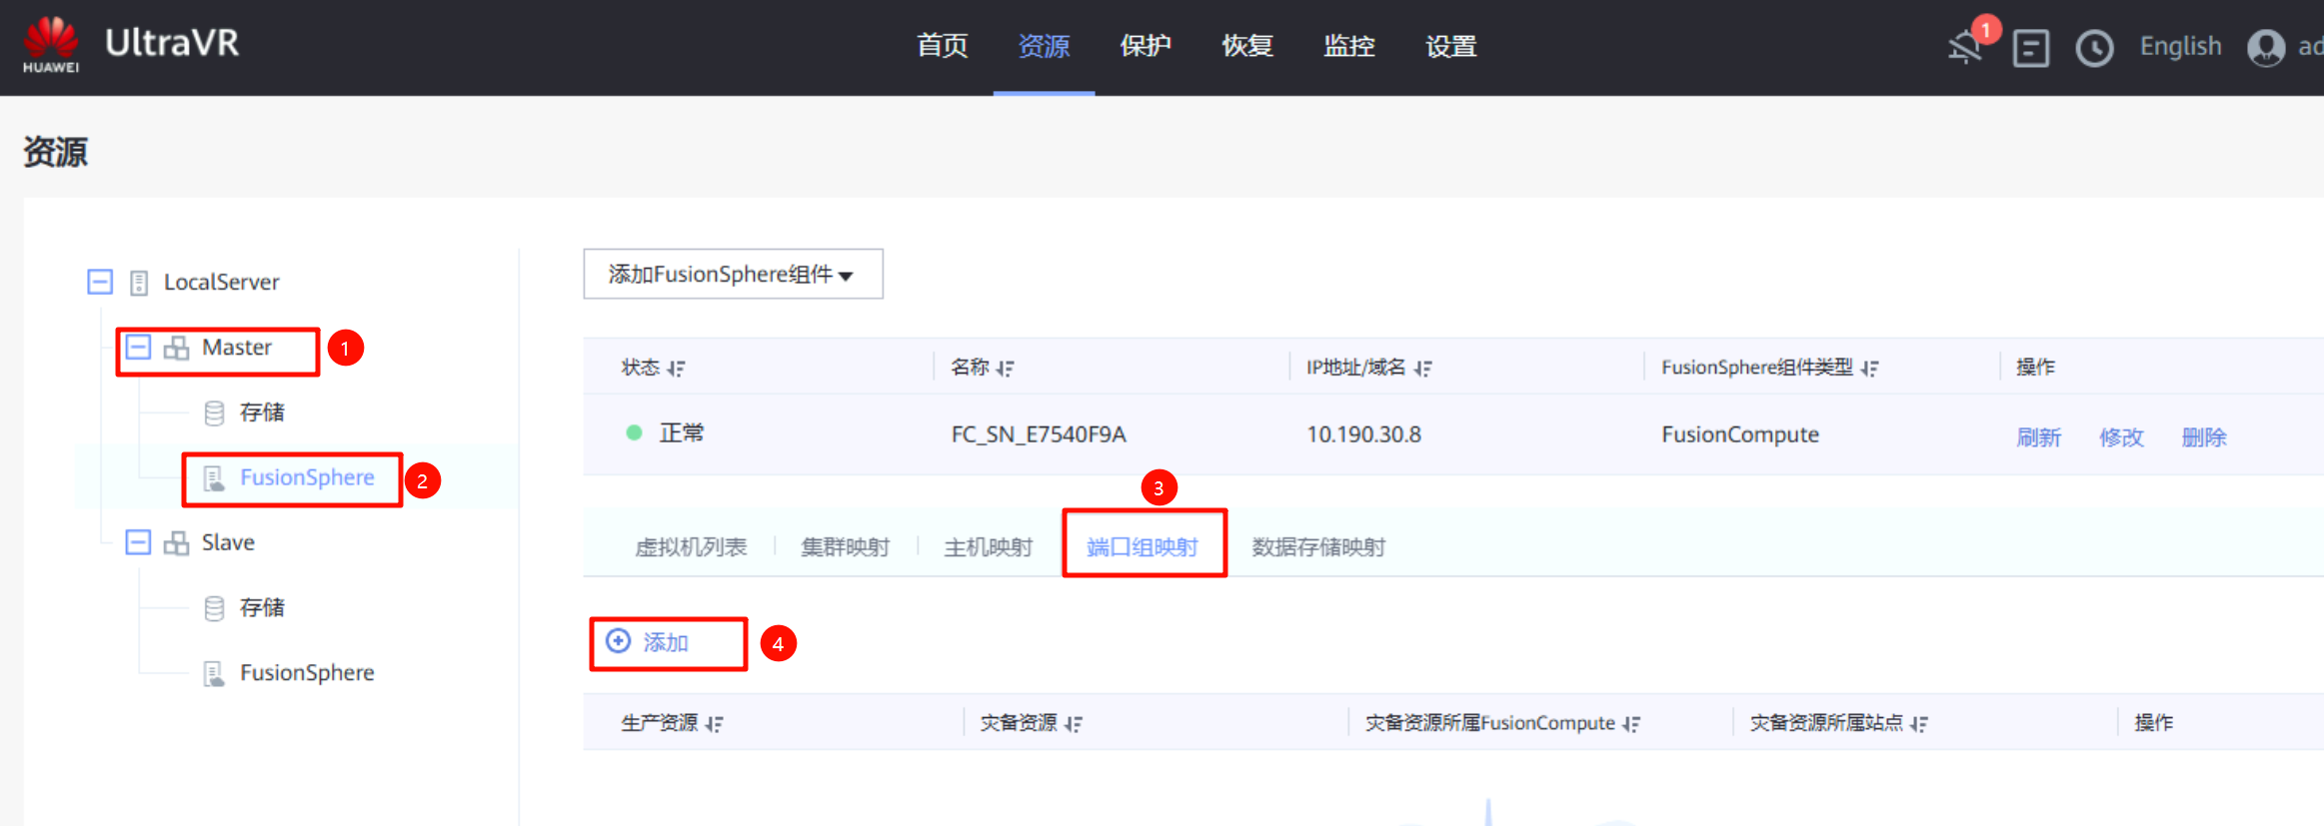Sort by IP地址/域名 column icon

click(x=1423, y=369)
